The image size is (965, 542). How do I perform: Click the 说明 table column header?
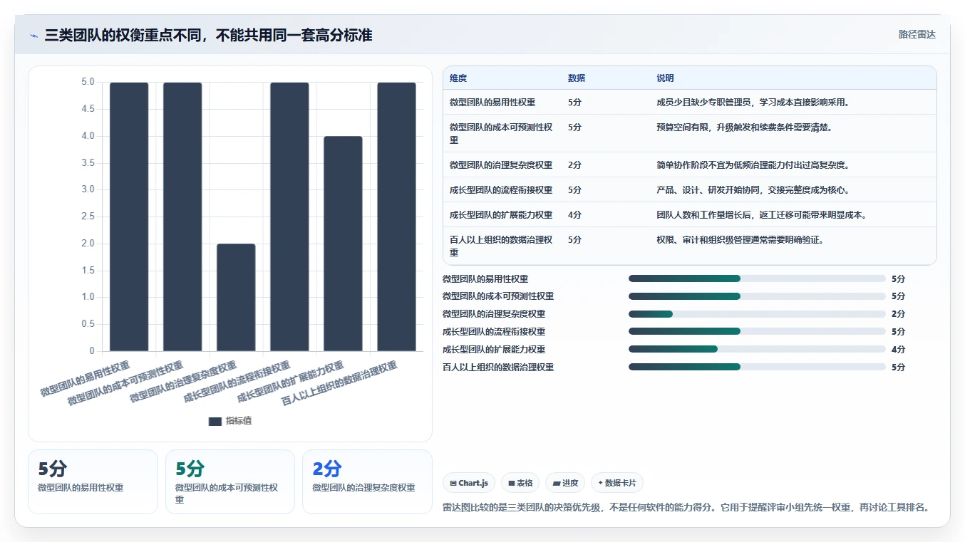point(665,78)
